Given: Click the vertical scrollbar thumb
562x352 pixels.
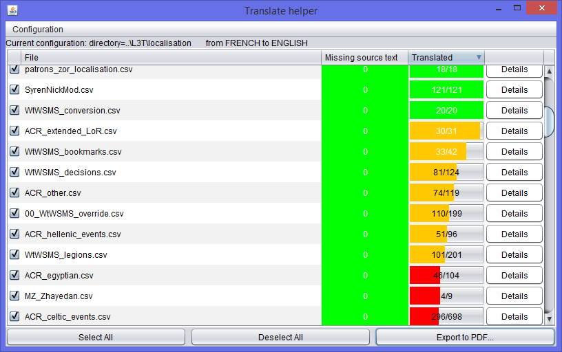Looking at the screenshot, I should coord(549,122).
